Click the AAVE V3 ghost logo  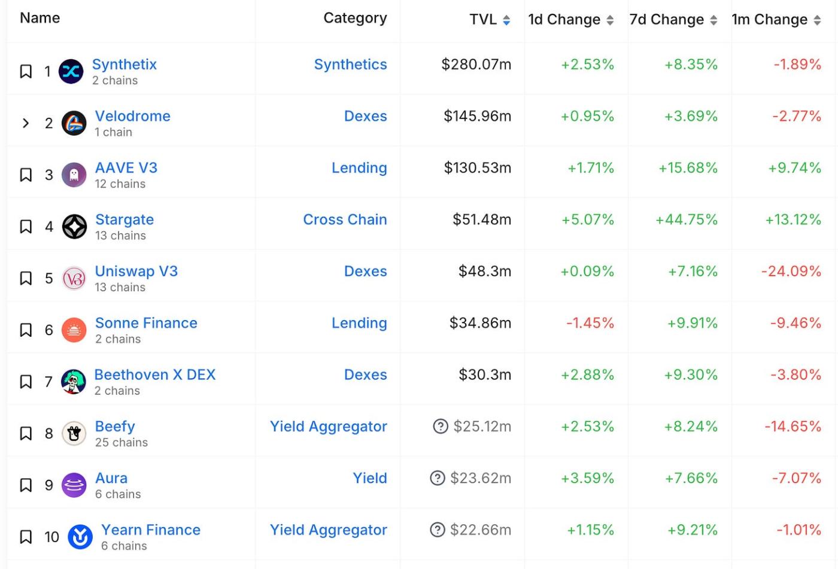coord(74,175)
